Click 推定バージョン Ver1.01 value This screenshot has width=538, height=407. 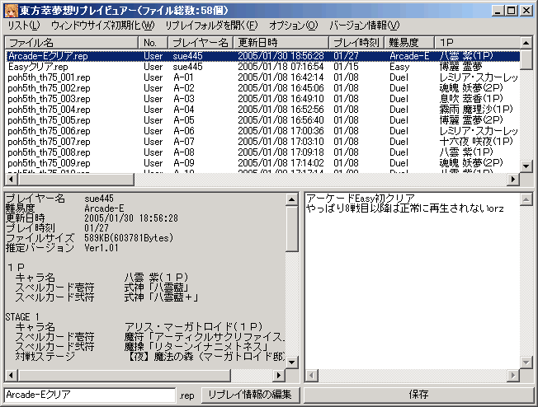101,248
